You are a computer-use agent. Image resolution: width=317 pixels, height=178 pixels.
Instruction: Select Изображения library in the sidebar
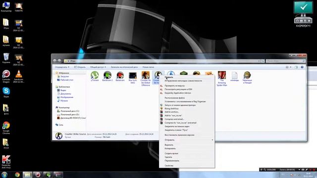65,97
